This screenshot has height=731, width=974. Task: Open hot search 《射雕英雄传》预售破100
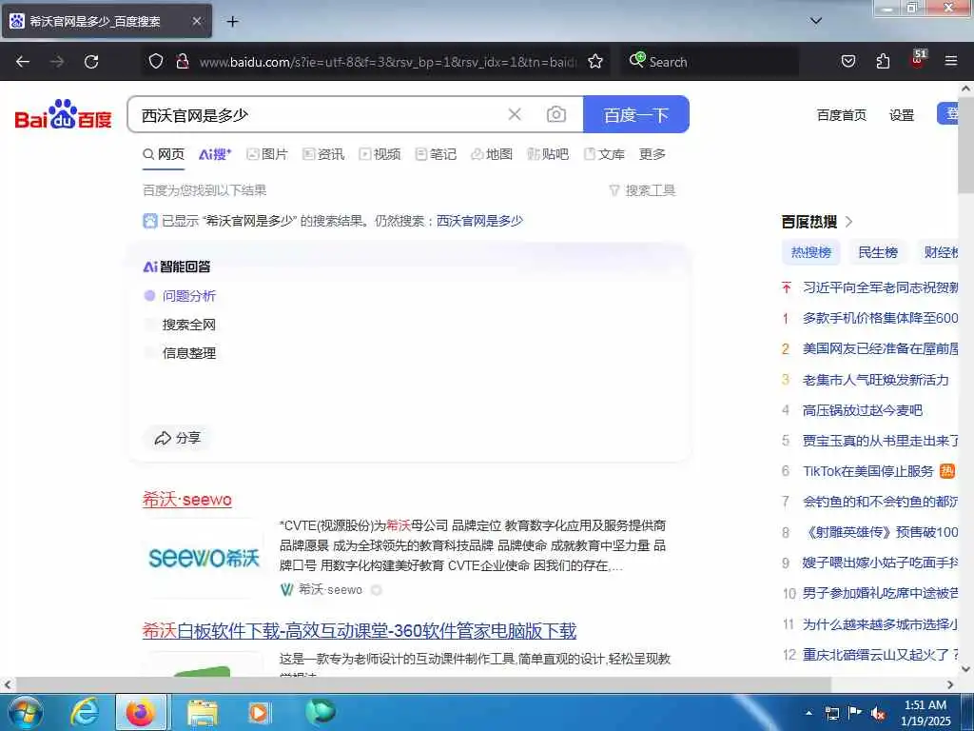click(880, 532)
